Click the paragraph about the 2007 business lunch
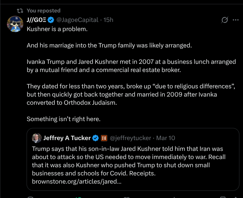Image resolution: width=243 pixels, height=198 pixels. coord(131,66)
